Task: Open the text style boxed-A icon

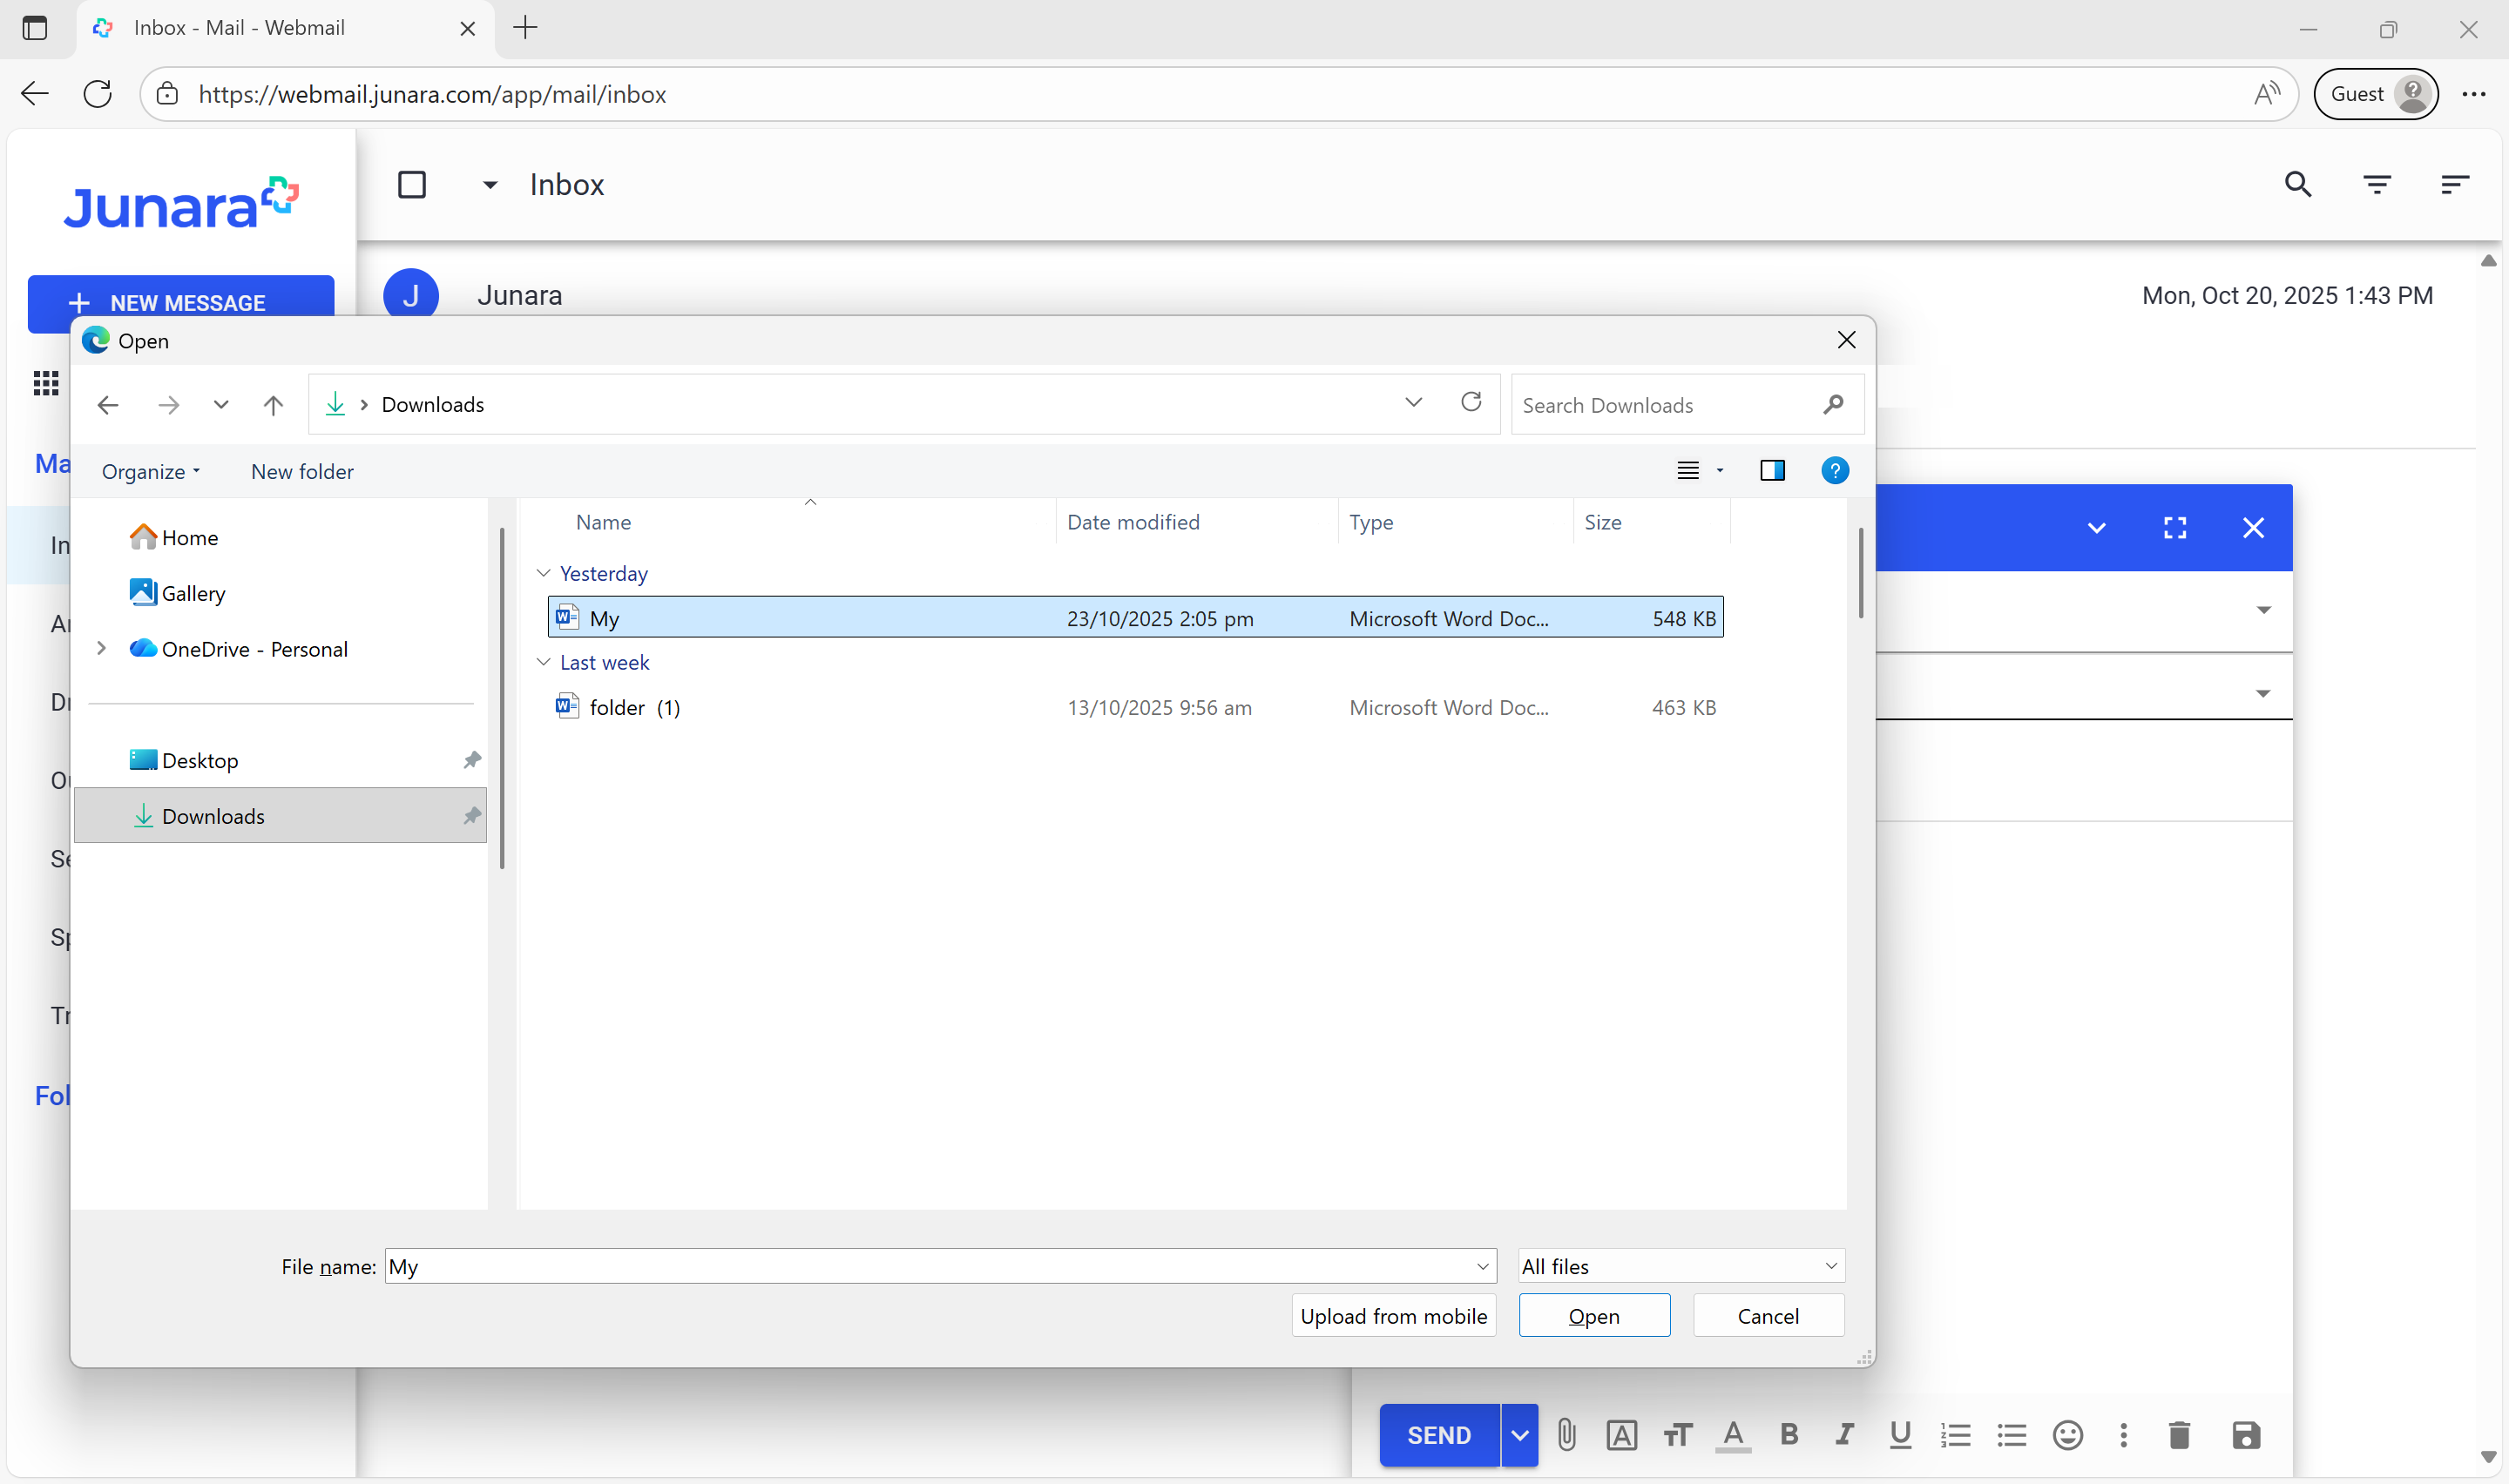Action: pos(1621,1435)
